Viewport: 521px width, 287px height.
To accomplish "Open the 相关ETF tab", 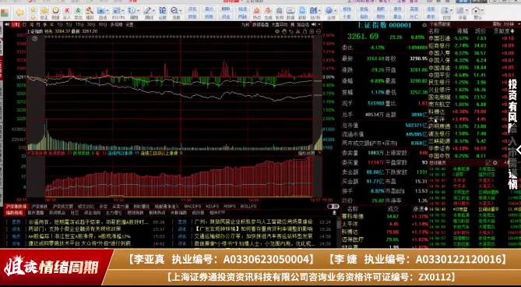I will 217,212.
